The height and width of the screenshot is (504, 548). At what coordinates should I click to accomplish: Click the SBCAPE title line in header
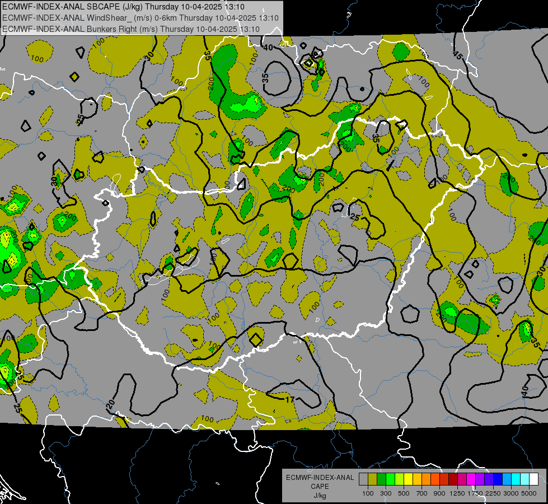(123, 7)
